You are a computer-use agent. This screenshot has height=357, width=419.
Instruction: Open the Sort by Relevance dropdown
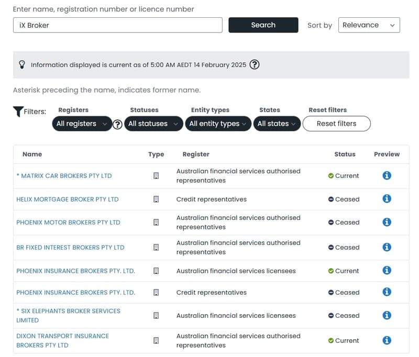[x=369, y=25]
